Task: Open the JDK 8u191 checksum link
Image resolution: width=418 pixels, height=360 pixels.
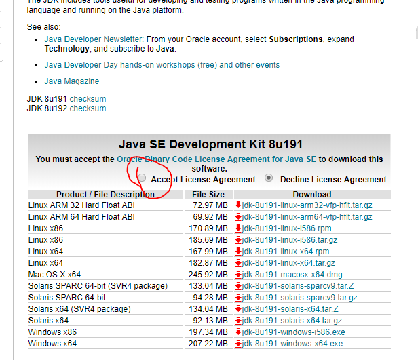Action: point(88,99)
